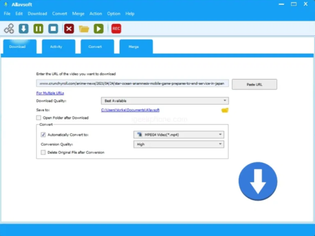Pause downloads with the green pause icon
Image resolution: width=315 pixels, height=236 pixels.
pyautogui.click(x=38, y=28)
